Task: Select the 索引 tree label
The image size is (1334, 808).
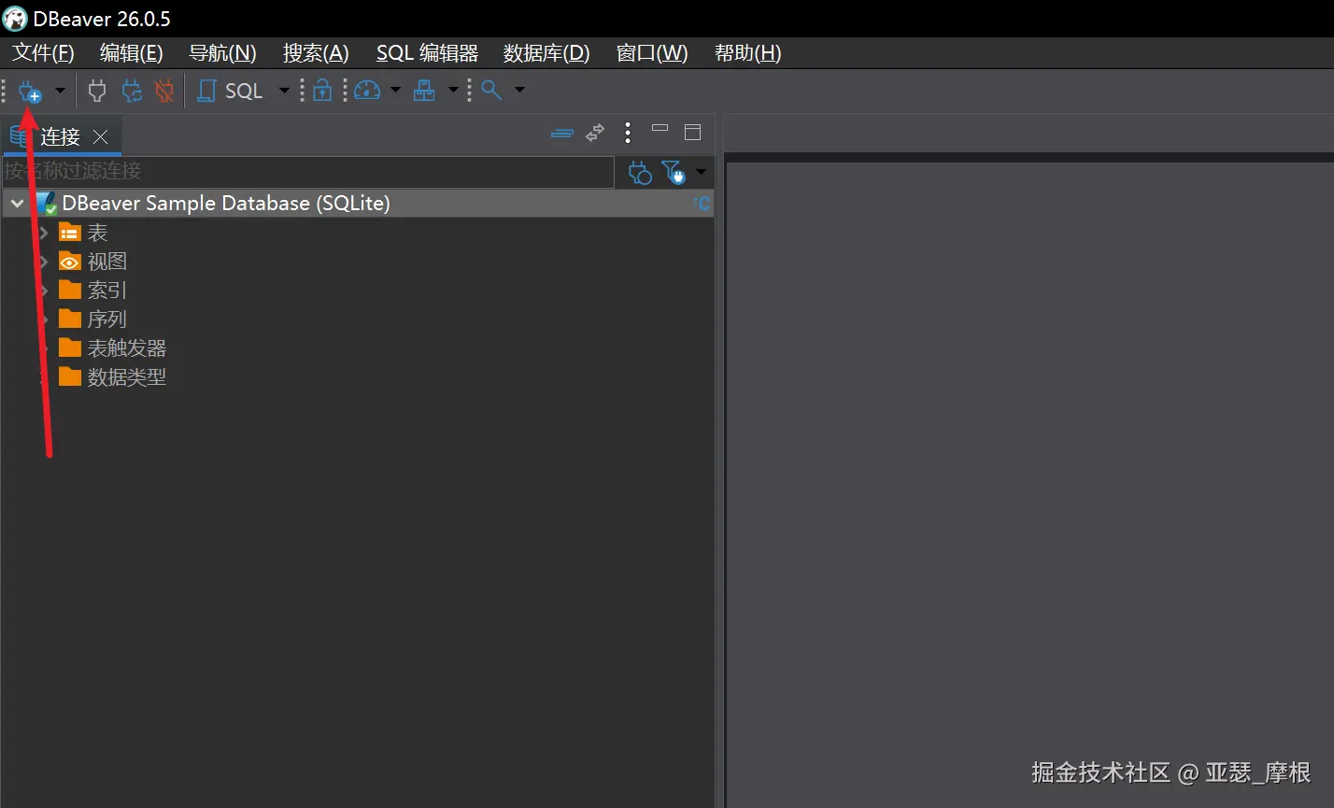Action: [x=107, y=291]
